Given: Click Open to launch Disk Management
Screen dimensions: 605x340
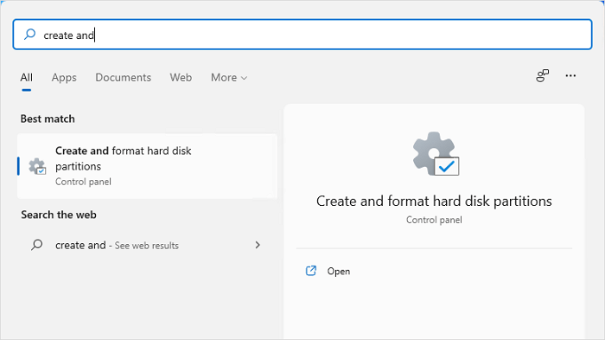Looking at the screenshot, I should (339, 272).
